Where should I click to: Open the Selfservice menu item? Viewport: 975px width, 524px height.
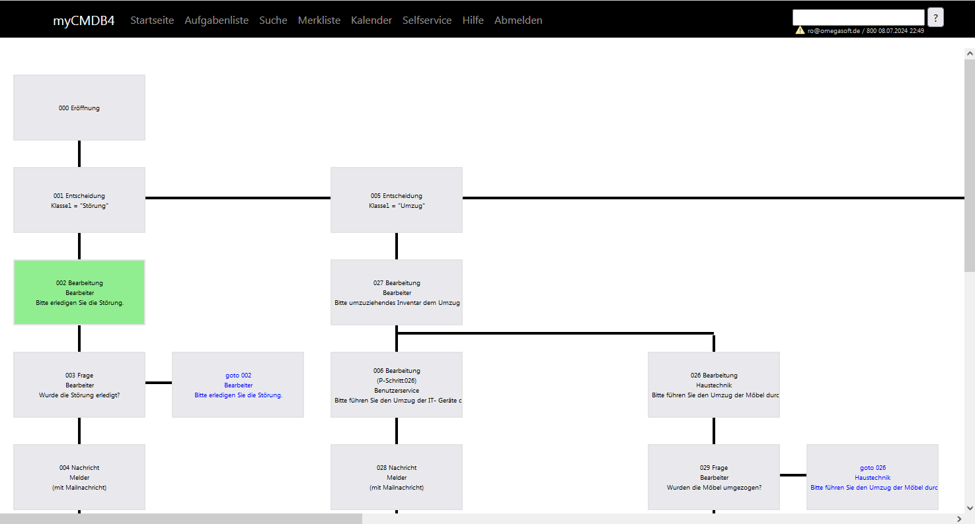pos(427,20)
